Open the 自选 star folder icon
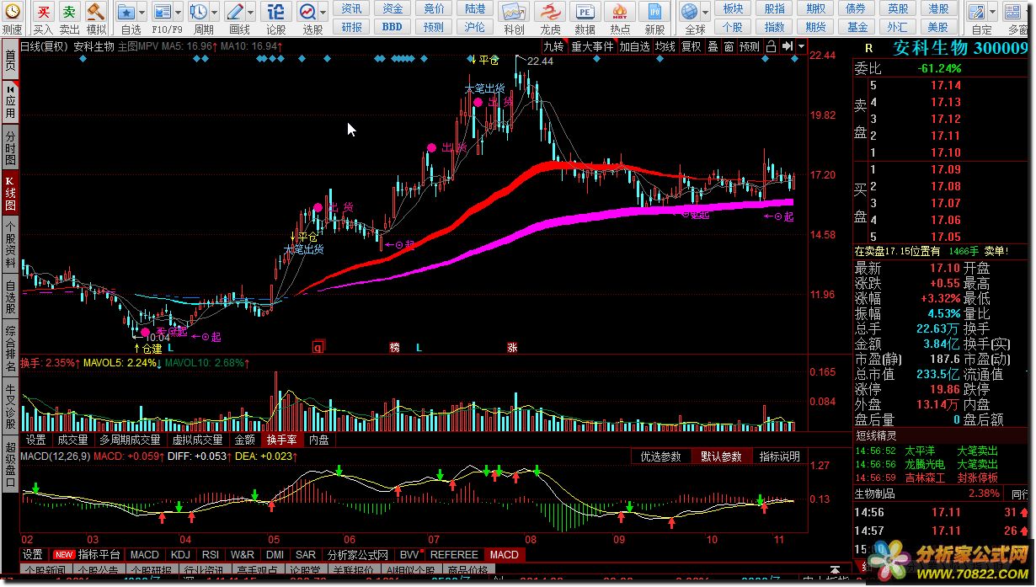Viewport: 1036px width, 587px height. (x=125, y=11)
